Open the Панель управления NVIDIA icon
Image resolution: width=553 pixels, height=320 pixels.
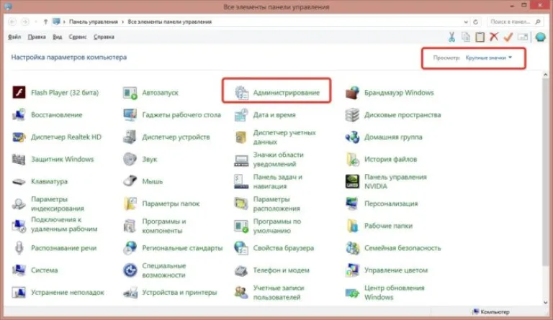coord(352,182)
